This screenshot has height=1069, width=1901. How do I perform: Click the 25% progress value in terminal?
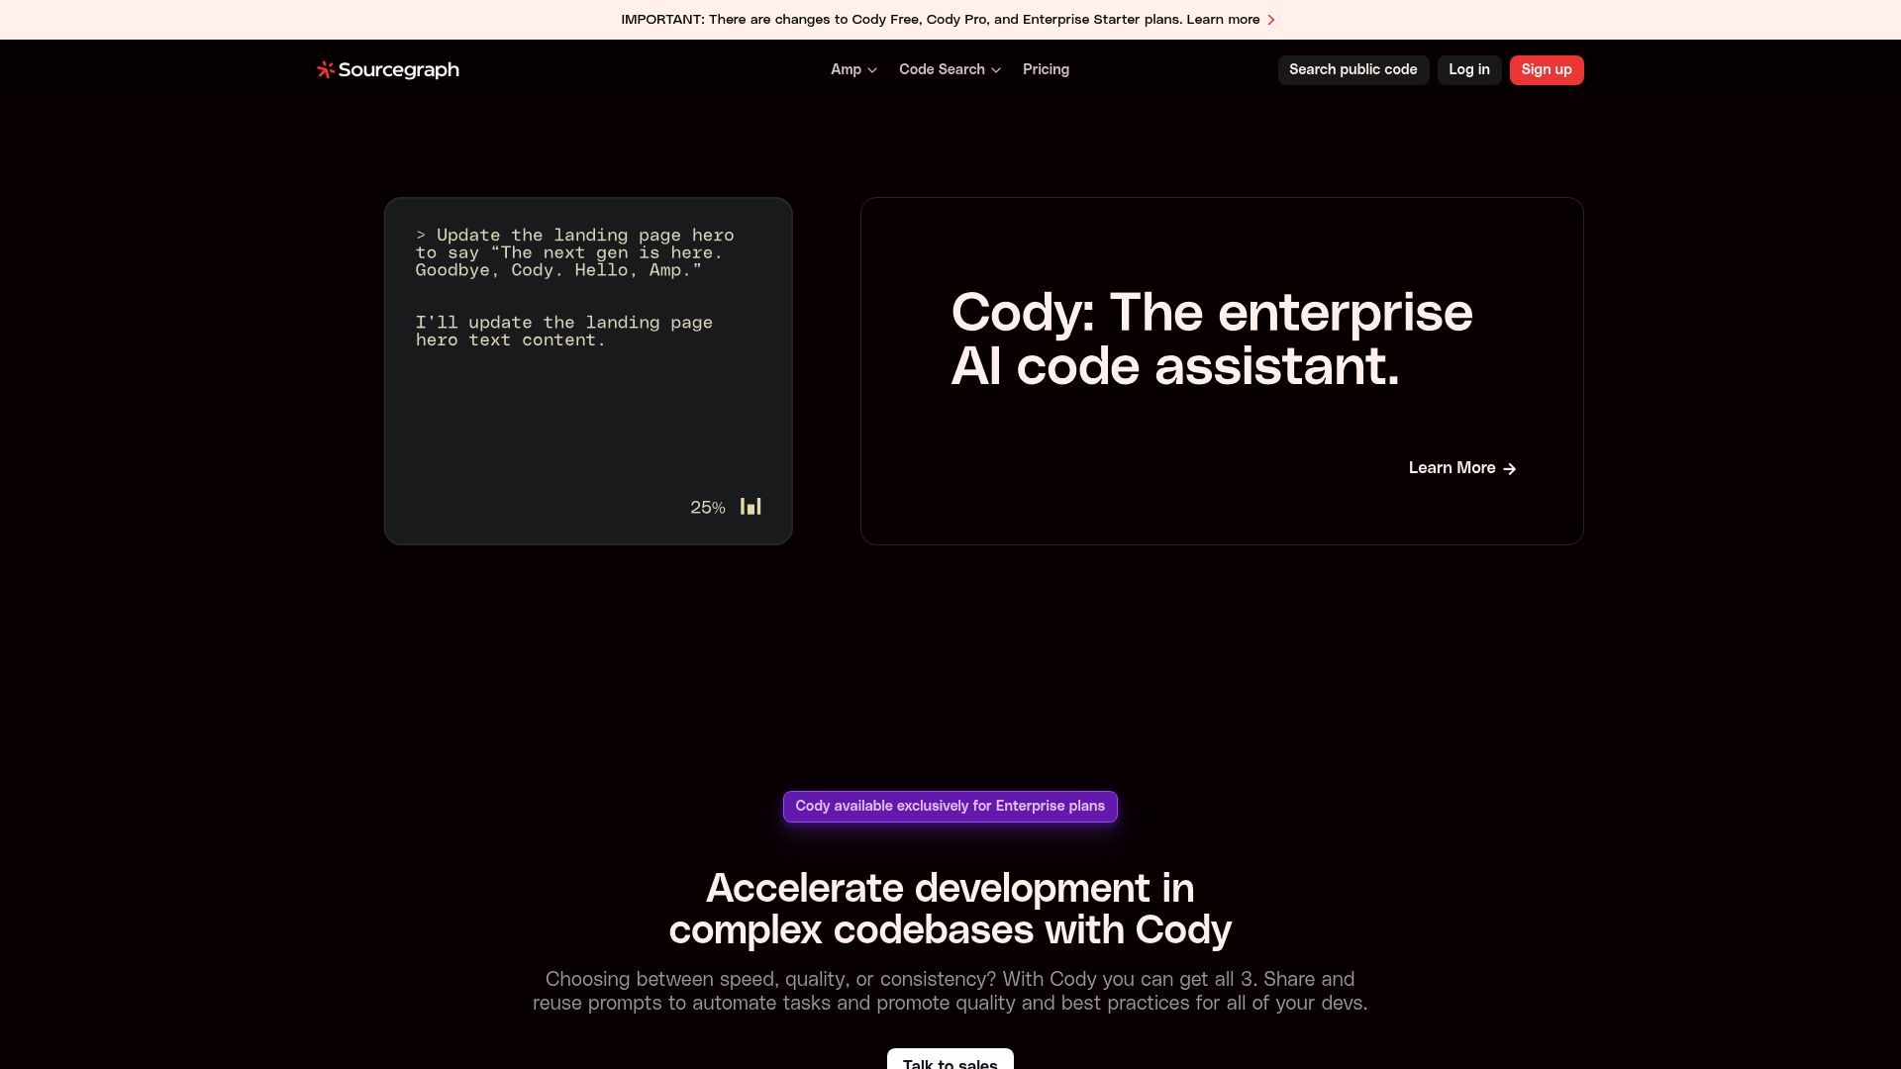pos(708,508)
